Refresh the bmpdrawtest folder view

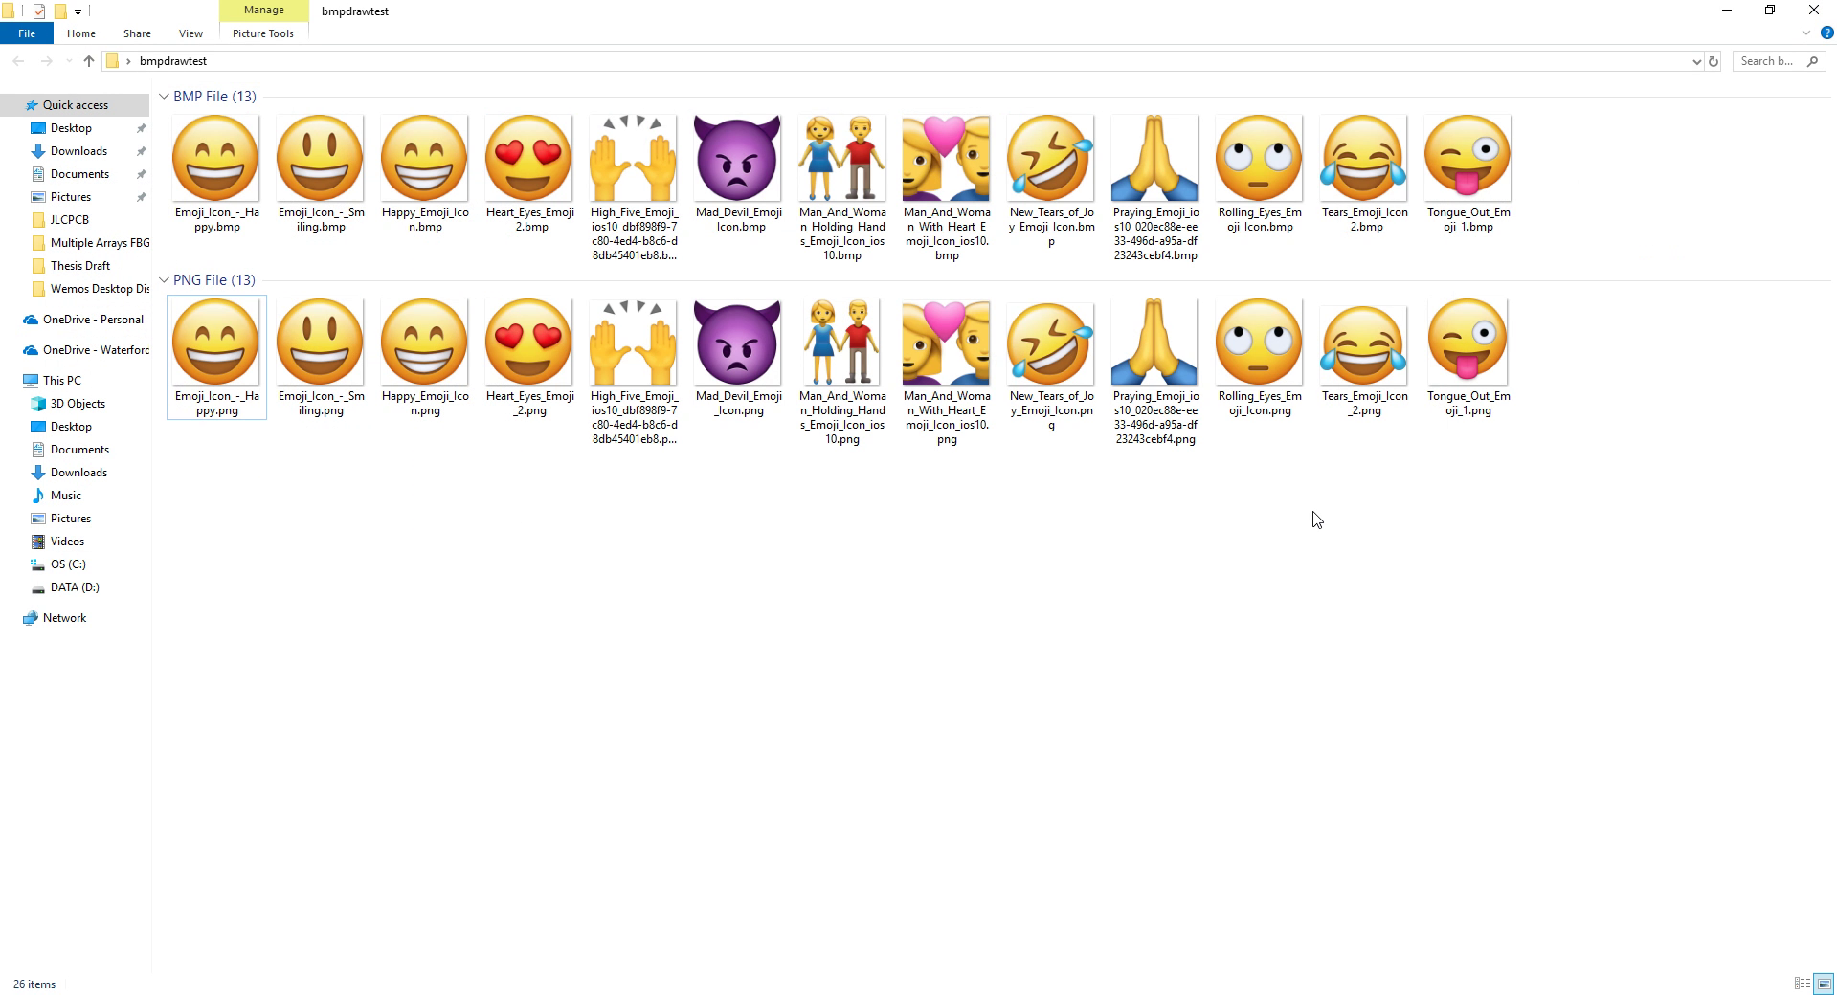point(1714,61)
